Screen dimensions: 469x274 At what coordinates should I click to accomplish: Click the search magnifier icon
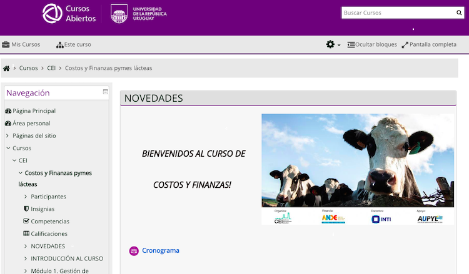(x=459, y=12)
